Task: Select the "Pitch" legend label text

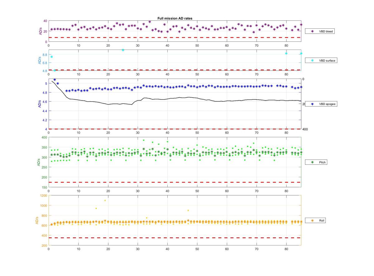Action: tap(323, 162)
